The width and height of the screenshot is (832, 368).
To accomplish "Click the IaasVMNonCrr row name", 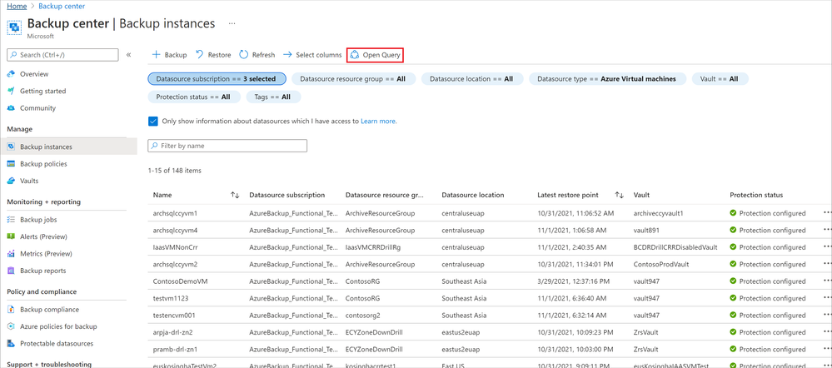I will click(x=173, y=247).
